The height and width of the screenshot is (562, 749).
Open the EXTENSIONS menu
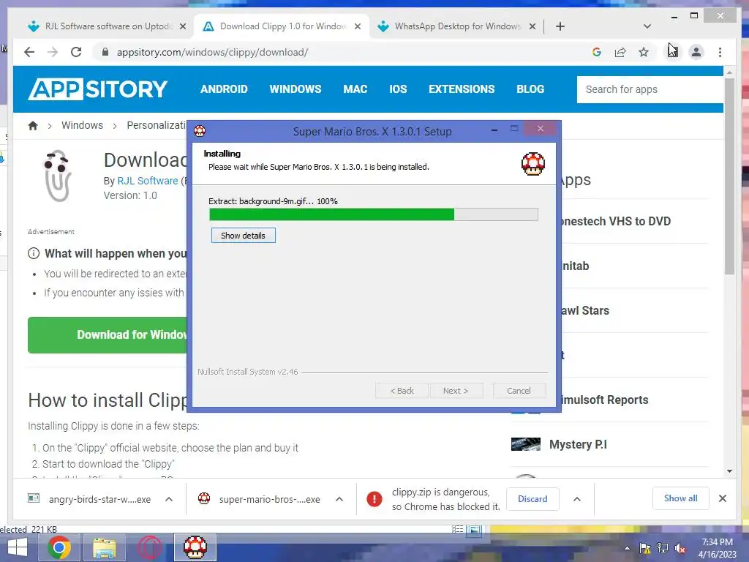462,89
